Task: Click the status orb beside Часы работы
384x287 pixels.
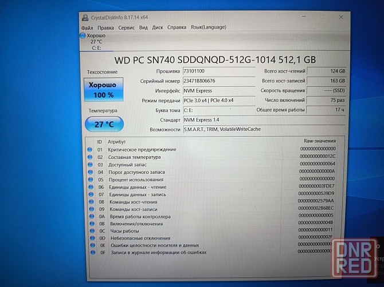Action: 89,230
